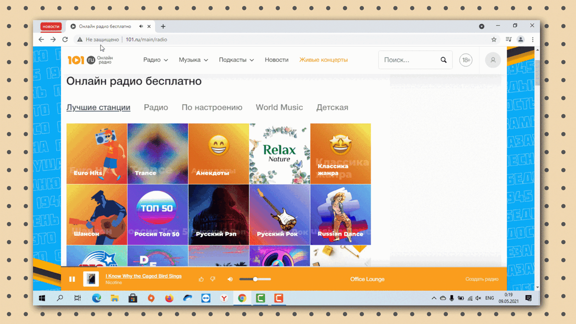Screen dimensions: 576x324
Task: Expand the Музыка menu dropdown
Action: point(193,60)
